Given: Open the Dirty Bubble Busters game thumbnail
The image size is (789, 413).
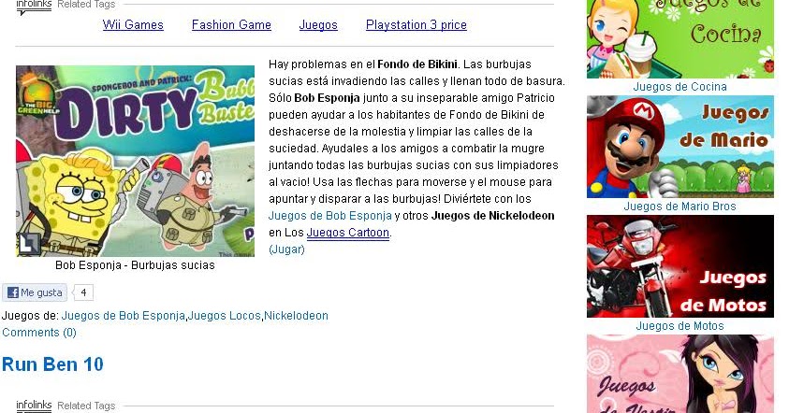Looking at the screenshot, I should [x=136, y=162].
